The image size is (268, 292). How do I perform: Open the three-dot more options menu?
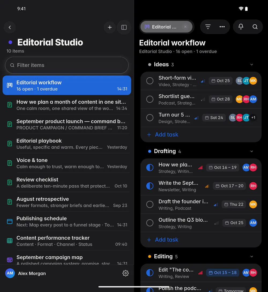(x=222, y=27)
